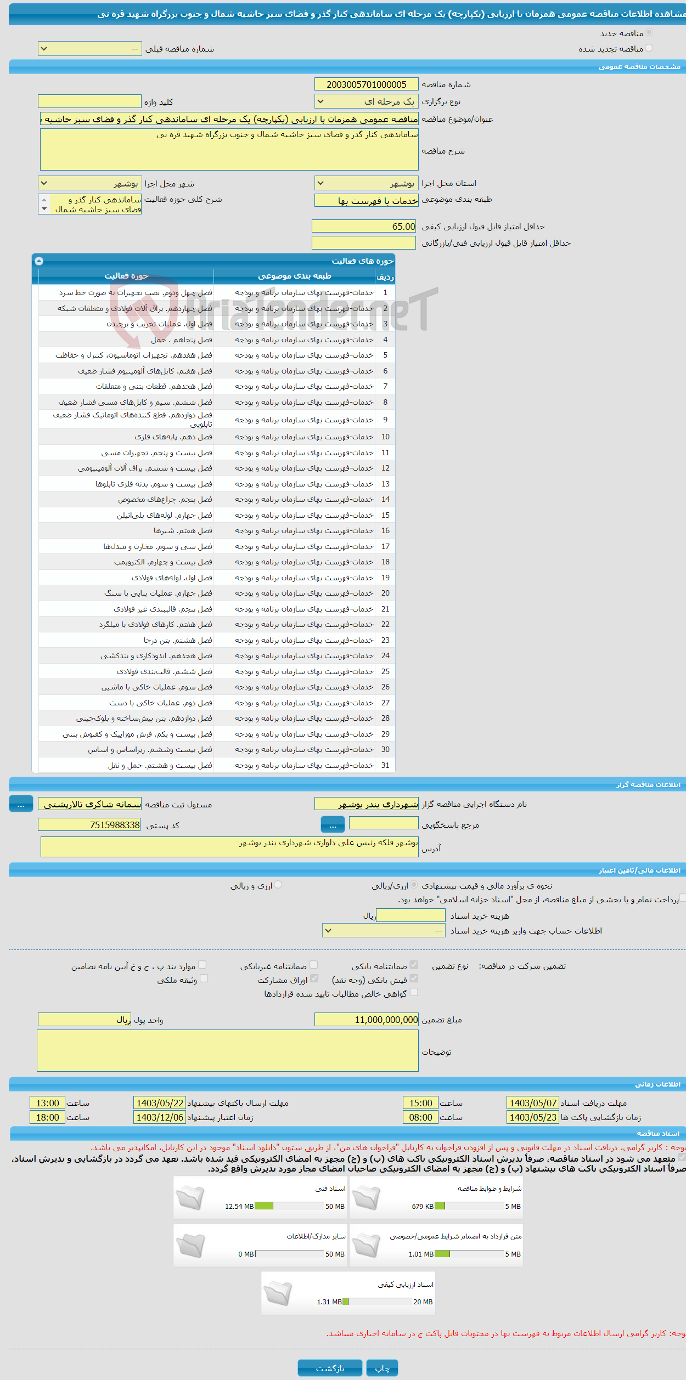Click the شماره مناقصه number field

pyautogui.click(x=367, y=84)
